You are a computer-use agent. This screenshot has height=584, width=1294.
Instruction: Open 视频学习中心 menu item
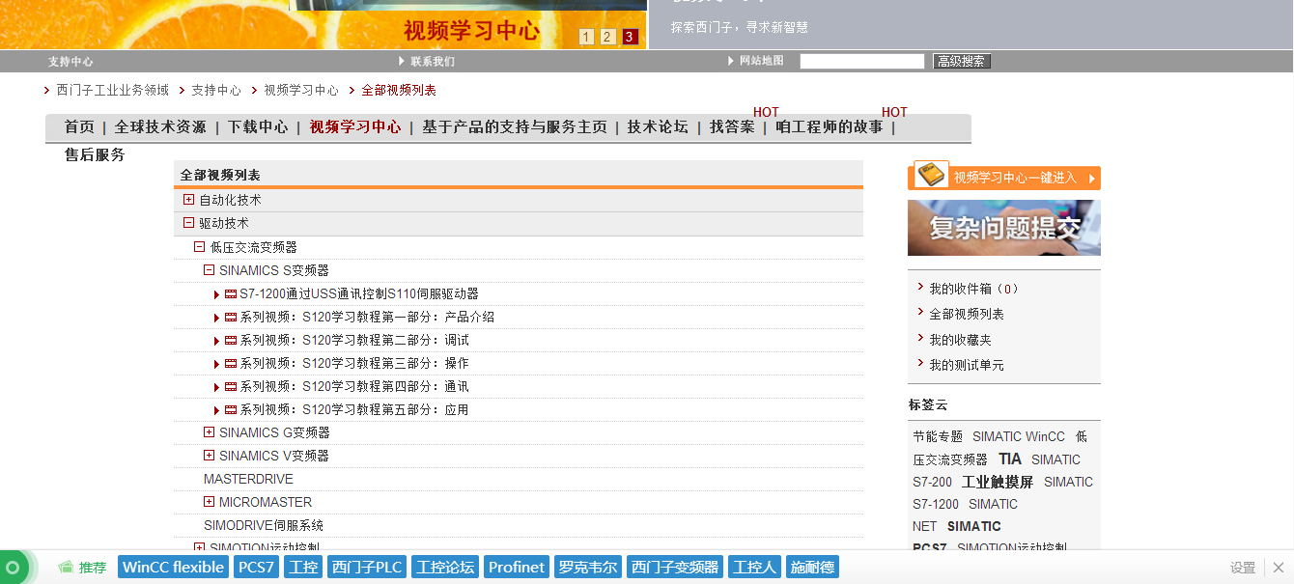click(355, 126)
